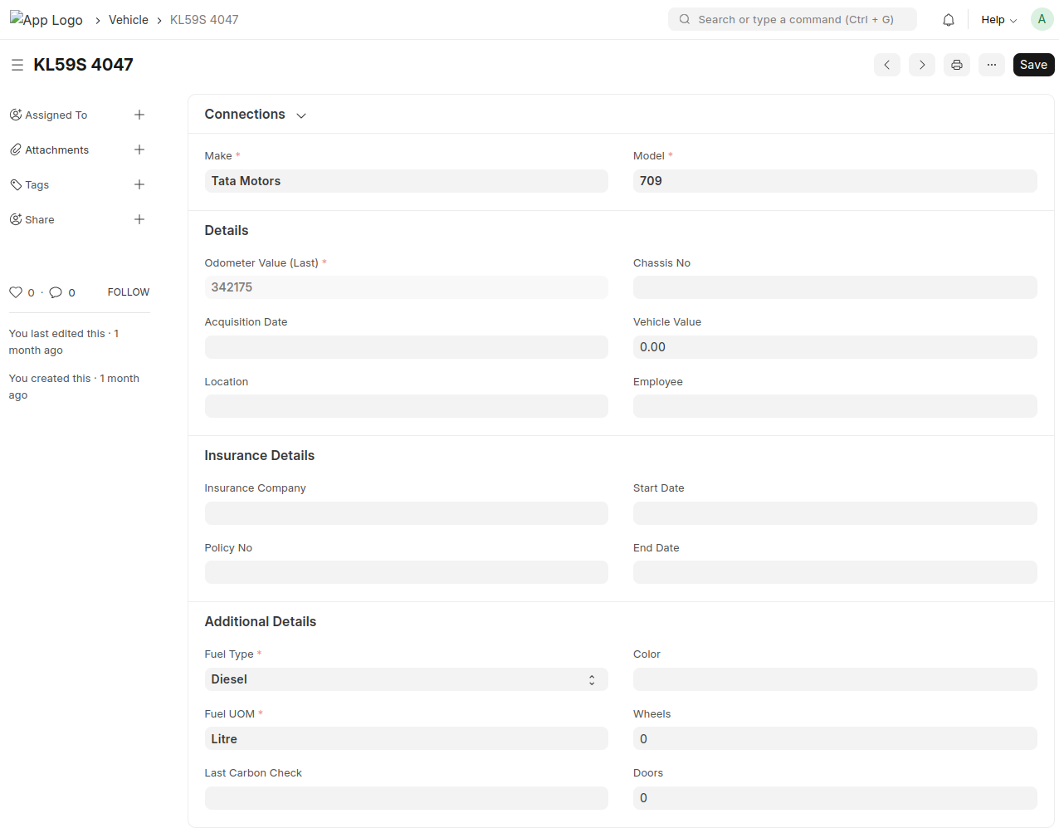
Task: Click the Color input field
Action: pos(834,679)
